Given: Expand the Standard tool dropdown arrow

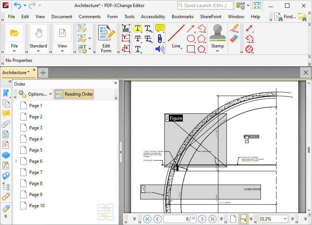Looking at the screenshot, I should 38,51.
